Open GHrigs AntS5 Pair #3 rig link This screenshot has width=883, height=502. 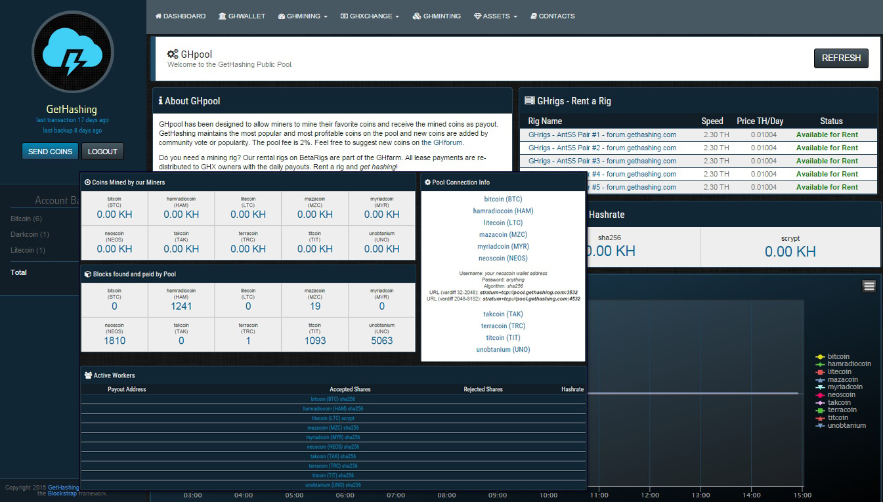click(x=602, y=161)
